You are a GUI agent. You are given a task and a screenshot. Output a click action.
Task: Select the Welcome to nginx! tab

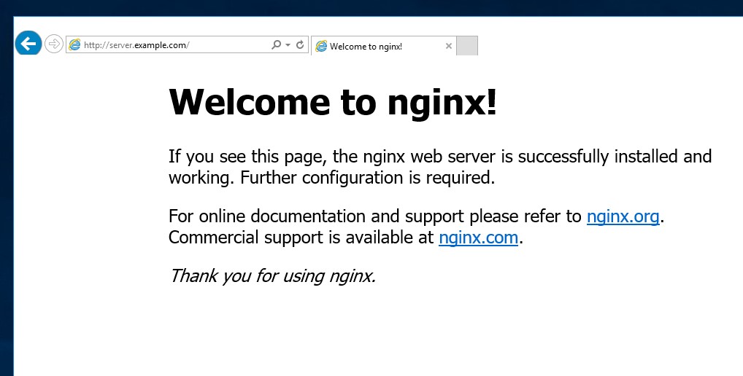(383, 46)
